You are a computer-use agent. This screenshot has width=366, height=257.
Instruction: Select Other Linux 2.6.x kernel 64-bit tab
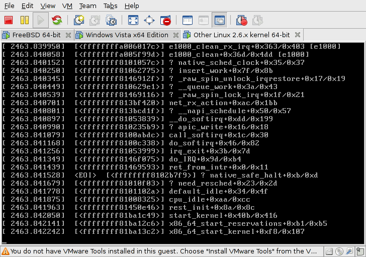242,35
